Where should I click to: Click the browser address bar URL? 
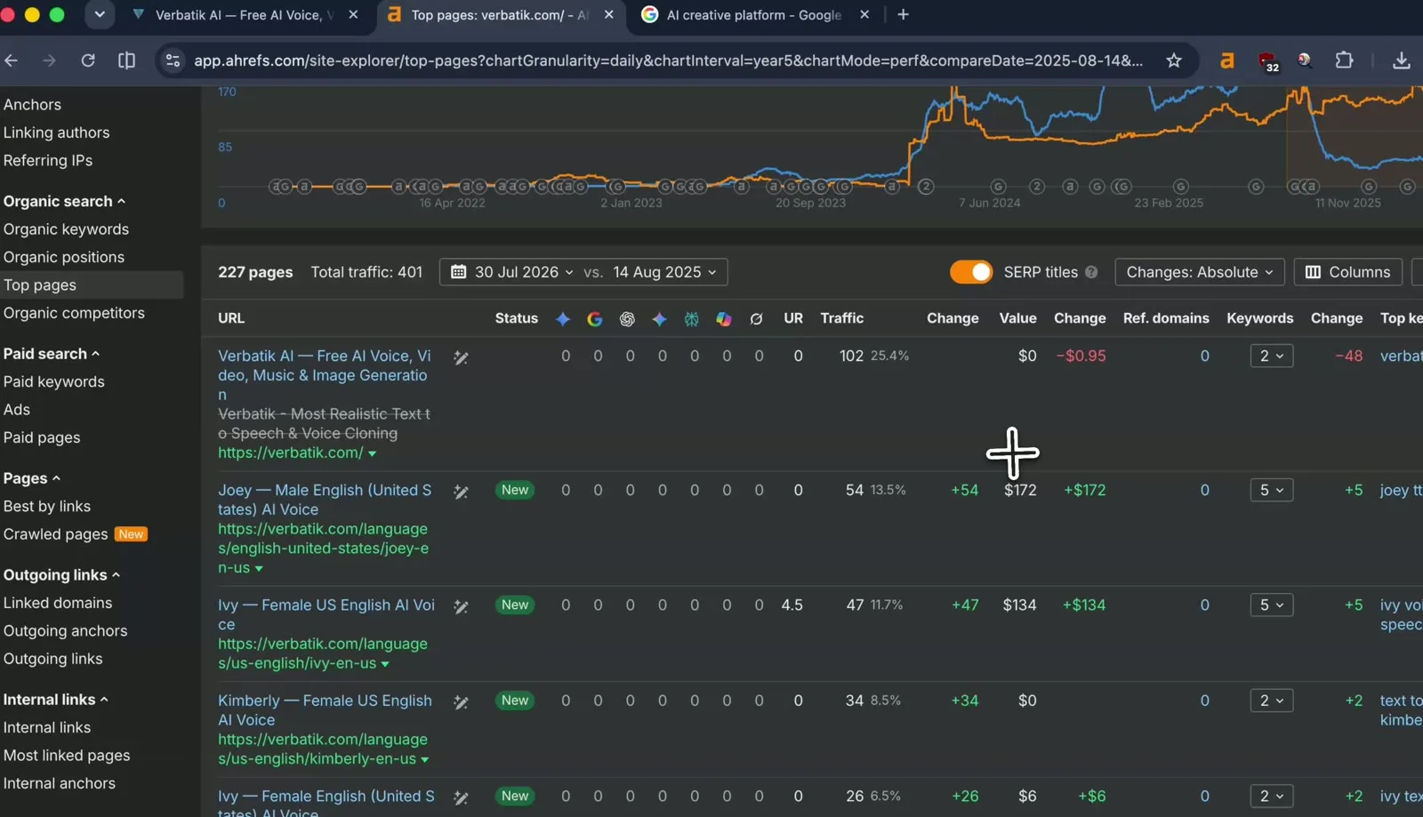668,60
